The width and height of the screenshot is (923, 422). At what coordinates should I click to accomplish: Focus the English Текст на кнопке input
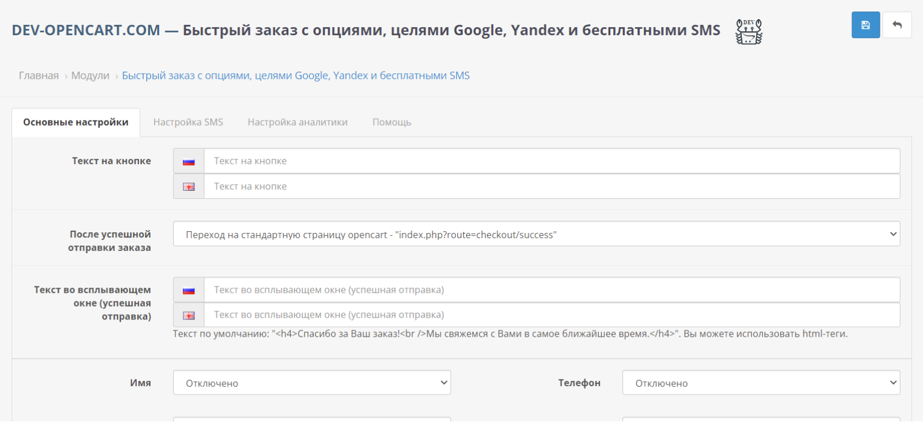pos(551,186)
